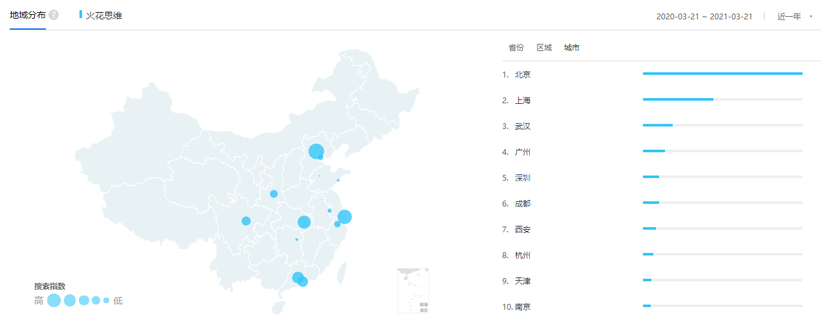Click the large Beijing bubble on the map
This screenshot has height=331, width=831.
(x=316, y=151)
